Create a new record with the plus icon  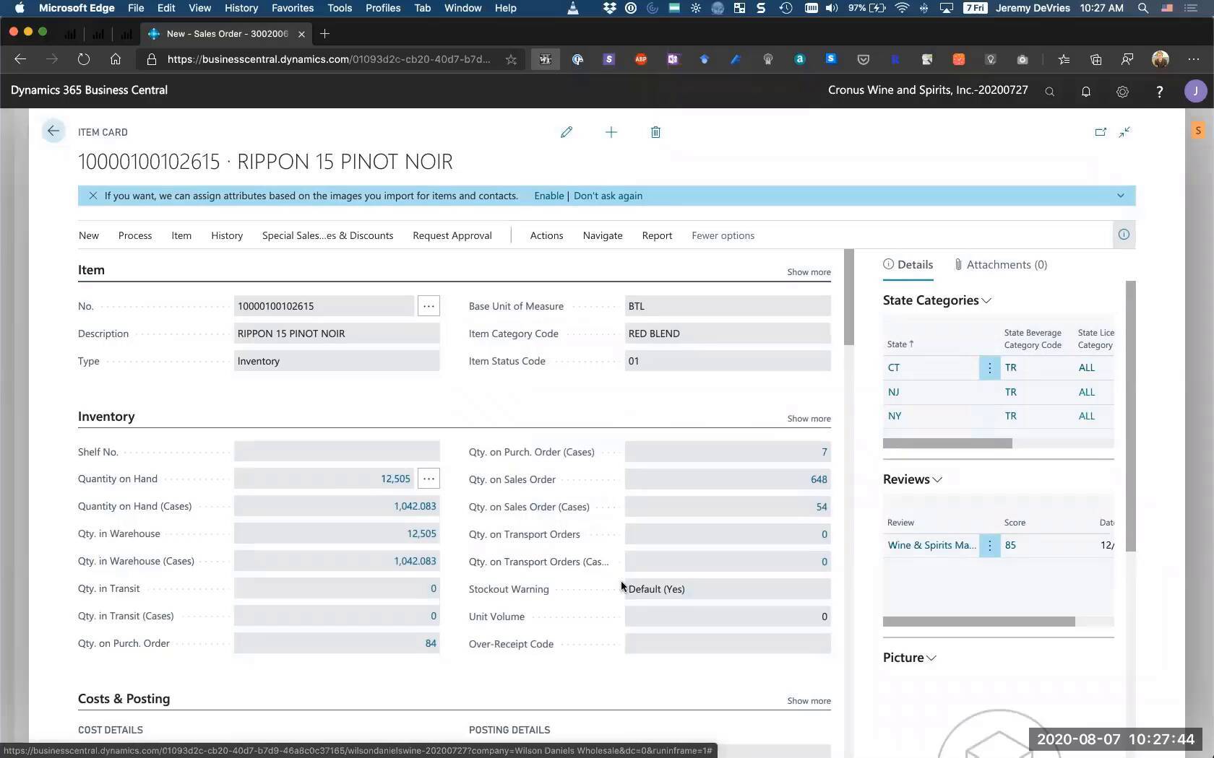pos(611,132)
